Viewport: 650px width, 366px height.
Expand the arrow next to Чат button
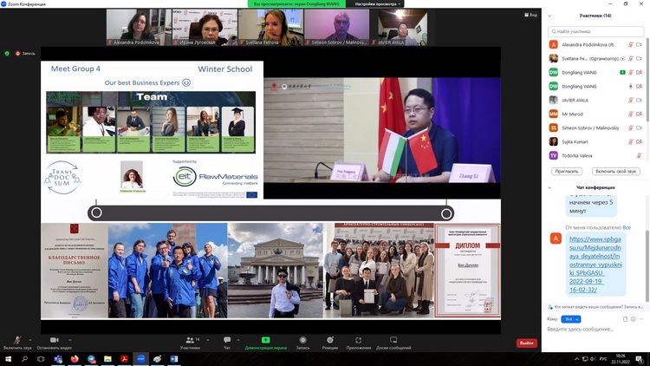point(238,340)
